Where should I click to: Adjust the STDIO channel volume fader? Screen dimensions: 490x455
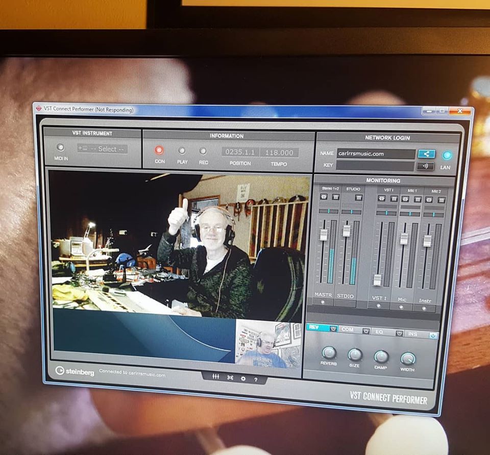coord(347,231)
